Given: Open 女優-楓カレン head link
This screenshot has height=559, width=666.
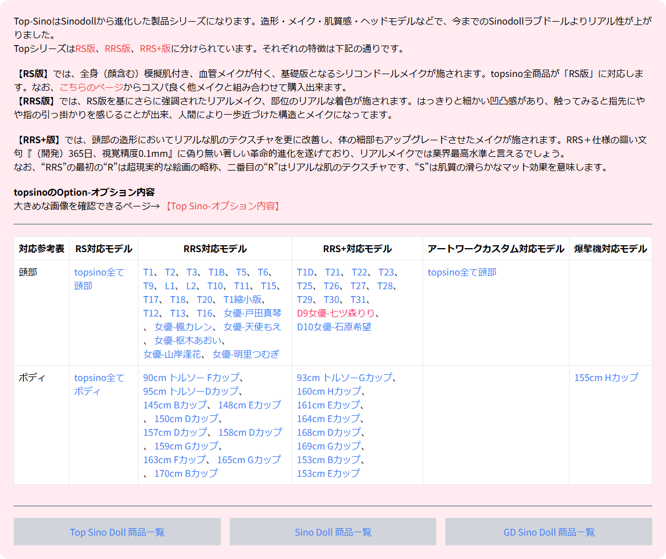Looking at the screenshot, I should [183, 327].
